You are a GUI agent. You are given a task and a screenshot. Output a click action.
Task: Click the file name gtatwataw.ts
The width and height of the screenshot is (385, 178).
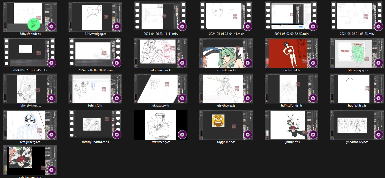pyautogui.click(x=161, y=106)
